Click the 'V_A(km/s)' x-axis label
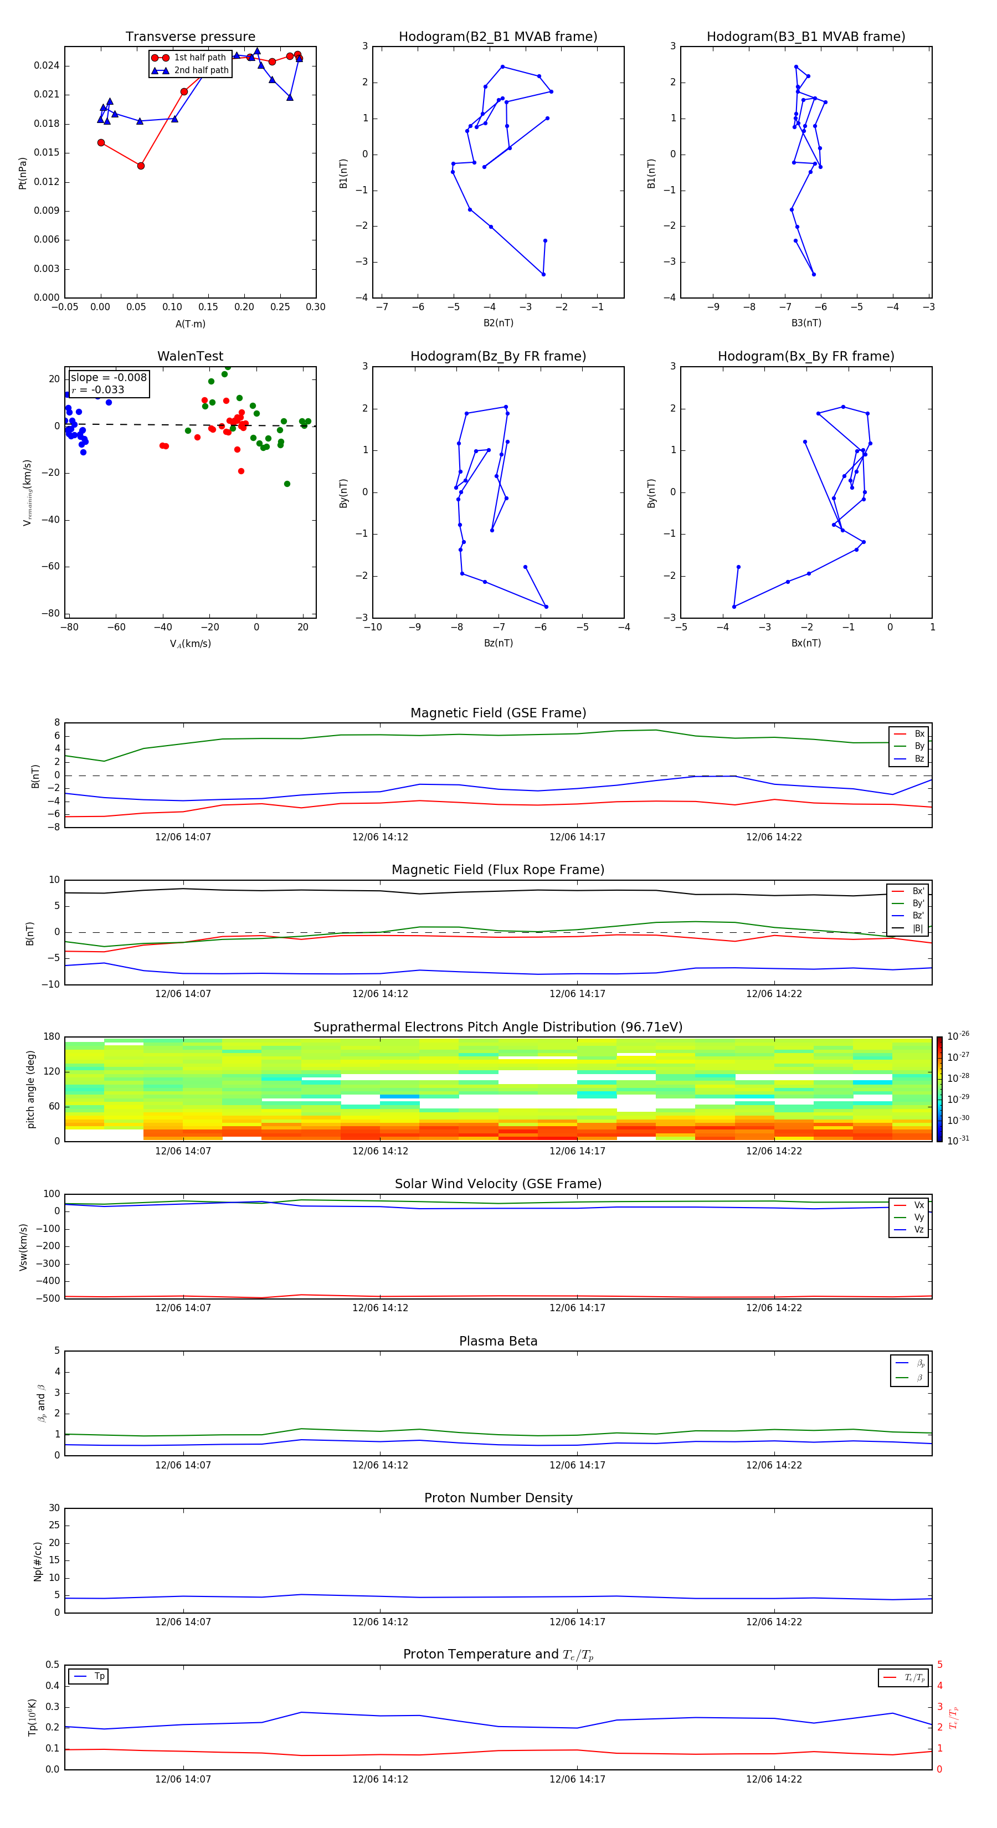This screenshot has height=1828, width=997. pos(190,644)
